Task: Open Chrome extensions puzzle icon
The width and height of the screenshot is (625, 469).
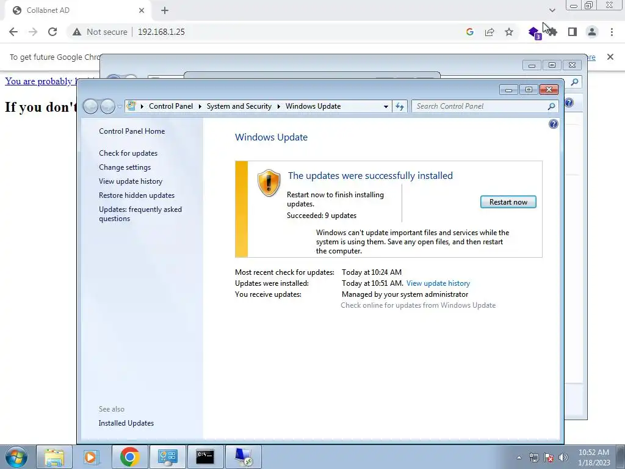Action: point(552,32)
